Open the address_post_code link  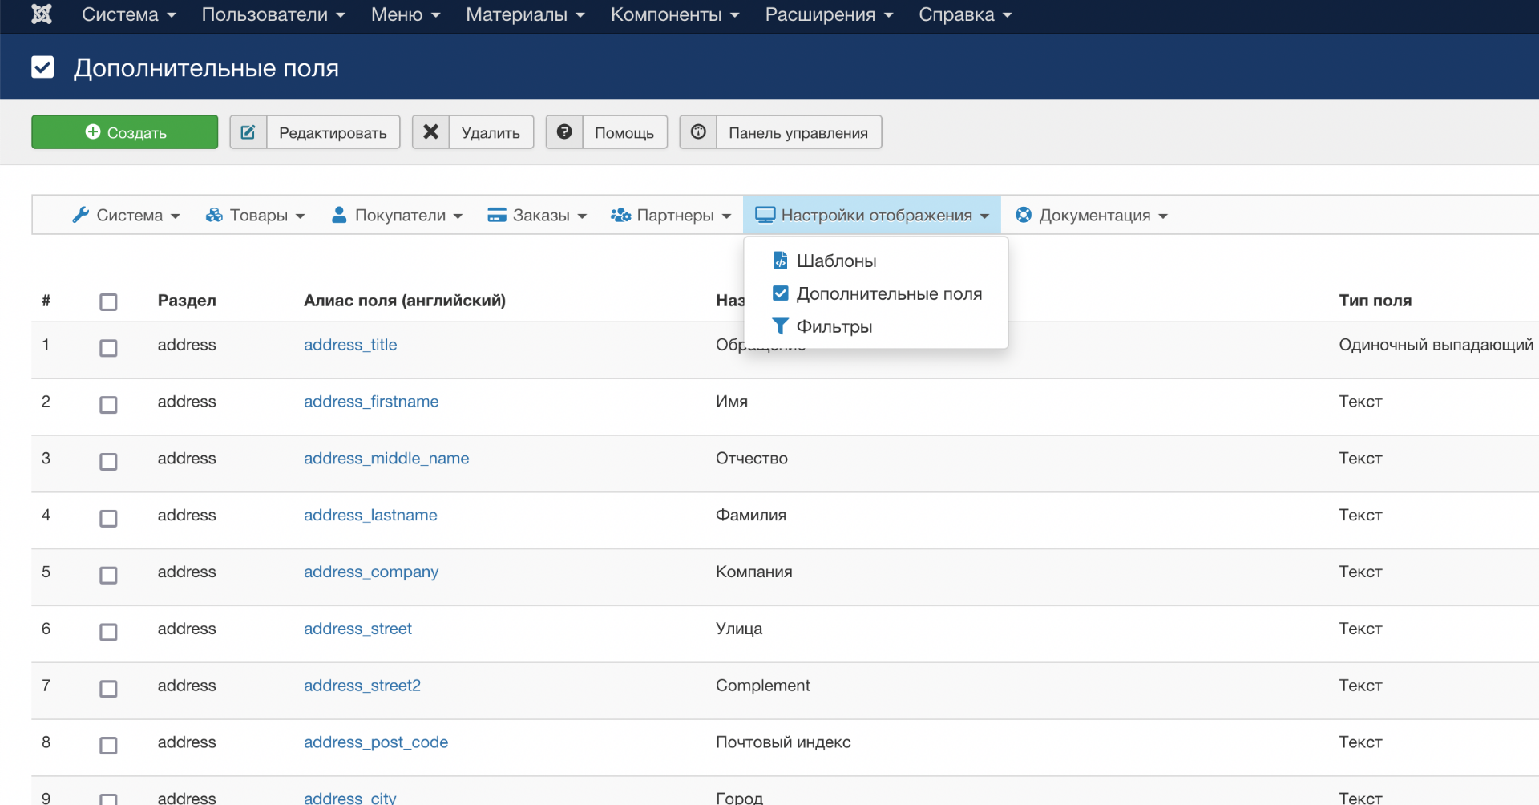point(376,742)
